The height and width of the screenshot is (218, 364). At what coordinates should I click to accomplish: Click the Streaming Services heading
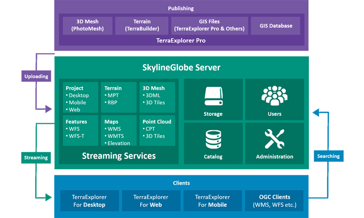(x=119, y=156)
